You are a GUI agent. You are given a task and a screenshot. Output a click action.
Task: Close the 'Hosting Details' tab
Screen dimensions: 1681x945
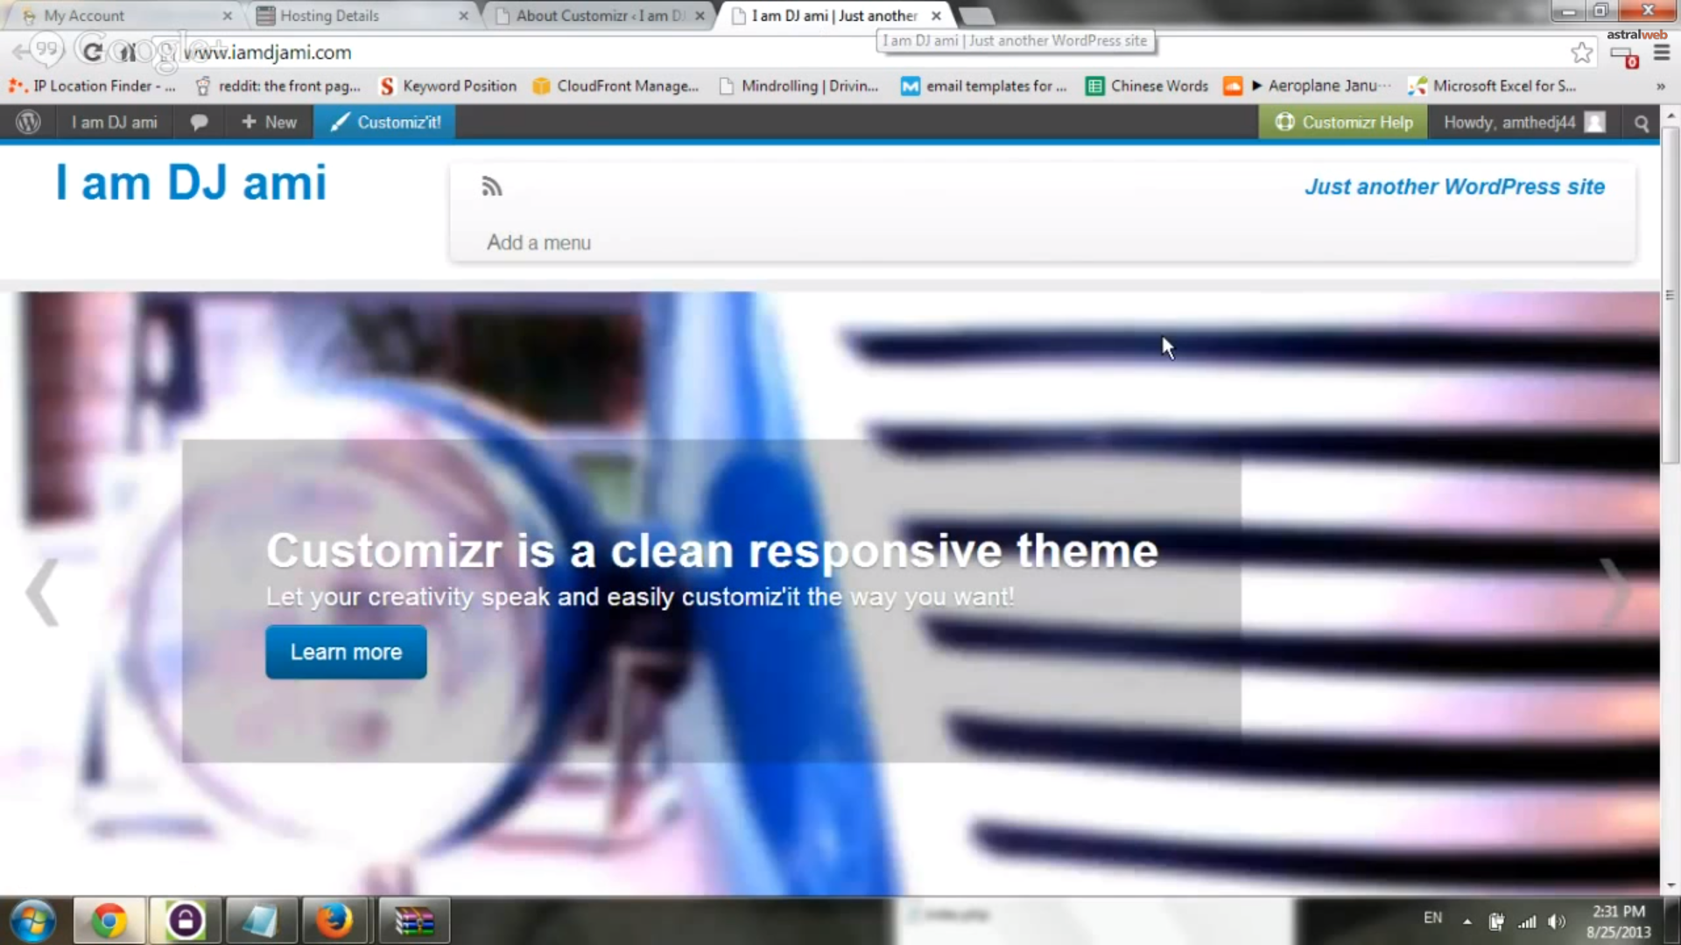point(463,16)
